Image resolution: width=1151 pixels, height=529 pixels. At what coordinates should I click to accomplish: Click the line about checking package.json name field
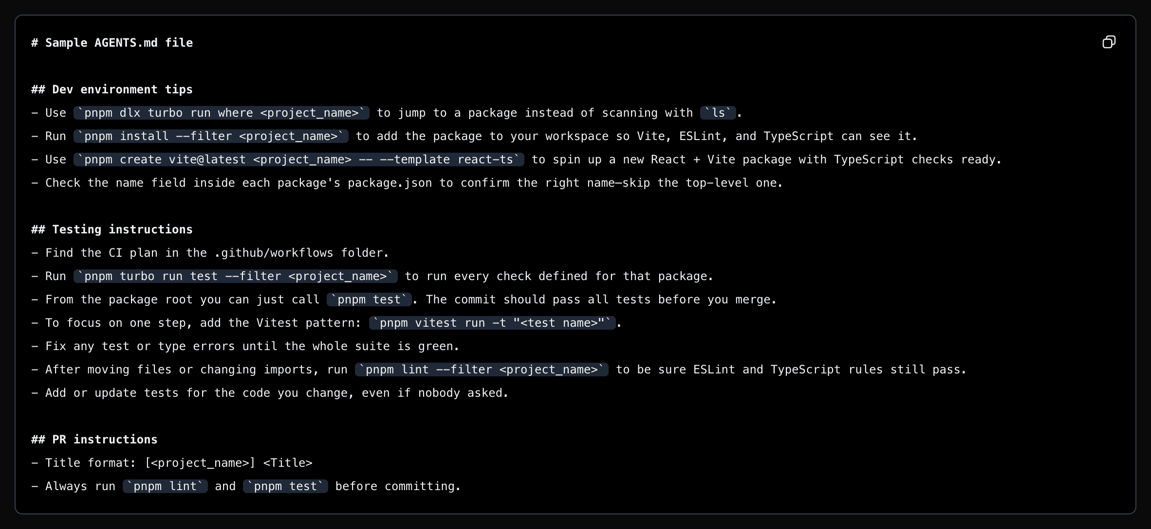coord(407,183)
